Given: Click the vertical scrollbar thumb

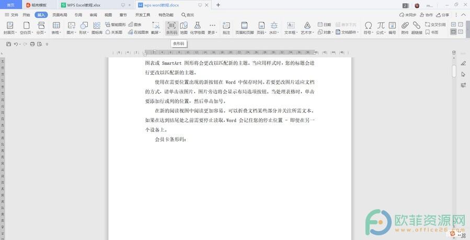Looking at the screenshot, I should [x=454, y=71].
